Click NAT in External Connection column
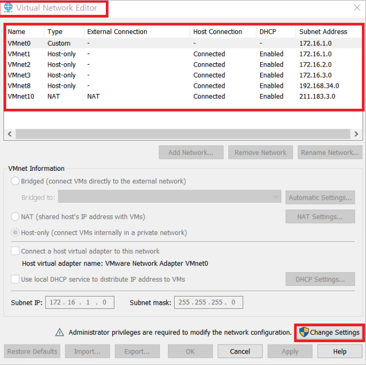366x365 pixels. [93, 96]
